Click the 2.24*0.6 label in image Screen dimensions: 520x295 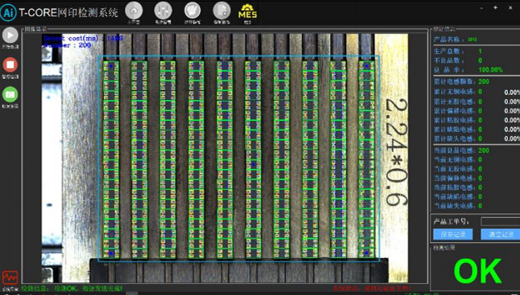coord(396,152)
